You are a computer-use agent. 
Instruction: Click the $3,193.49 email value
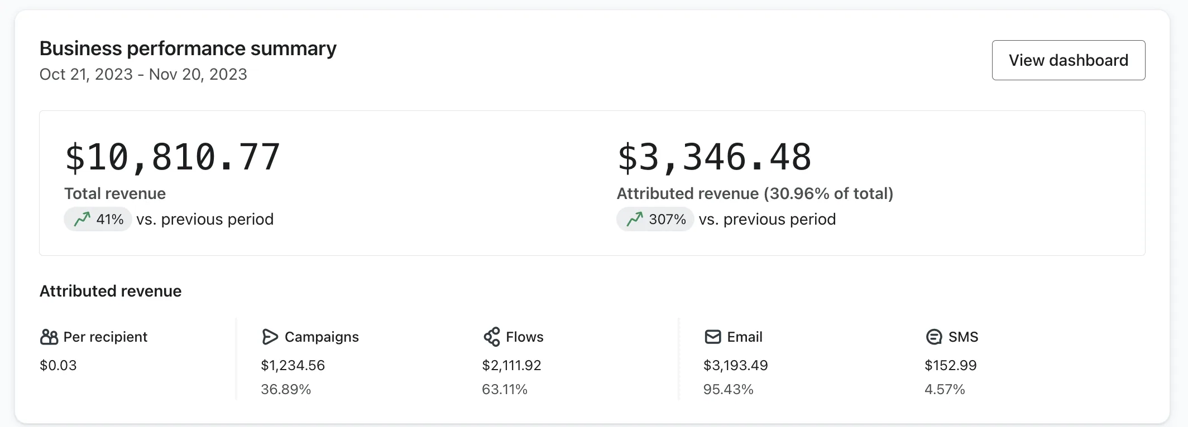[x=736, y=365]
